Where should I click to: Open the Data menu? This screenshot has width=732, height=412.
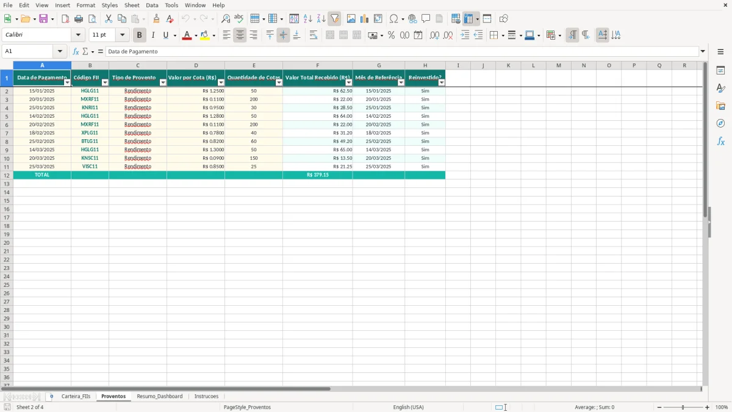(152, 5)
